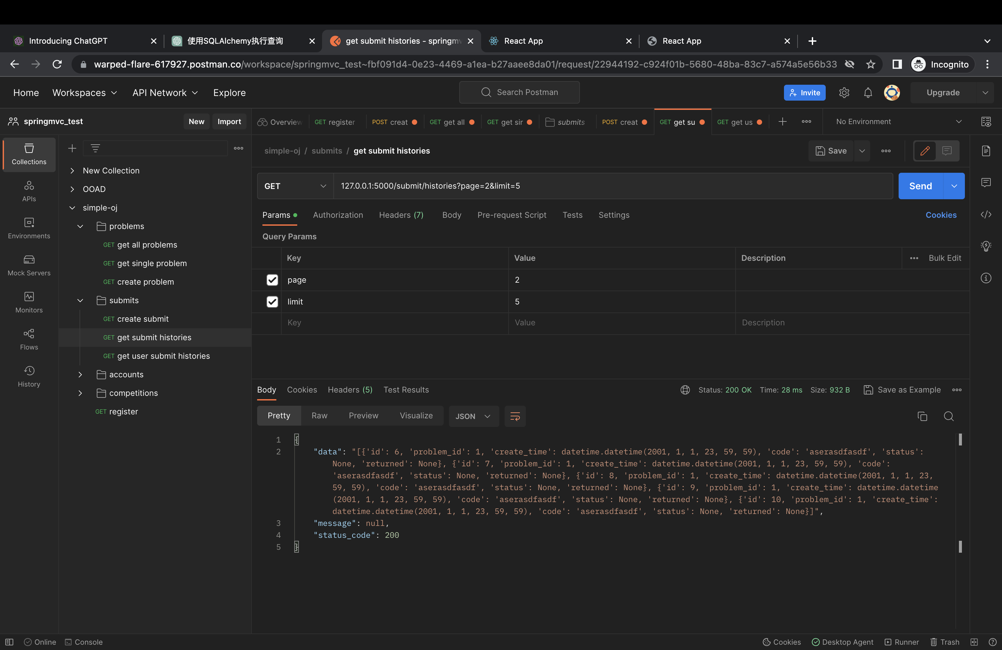
Task: Click Bulk Edit for query params
Action: (945, 258)
